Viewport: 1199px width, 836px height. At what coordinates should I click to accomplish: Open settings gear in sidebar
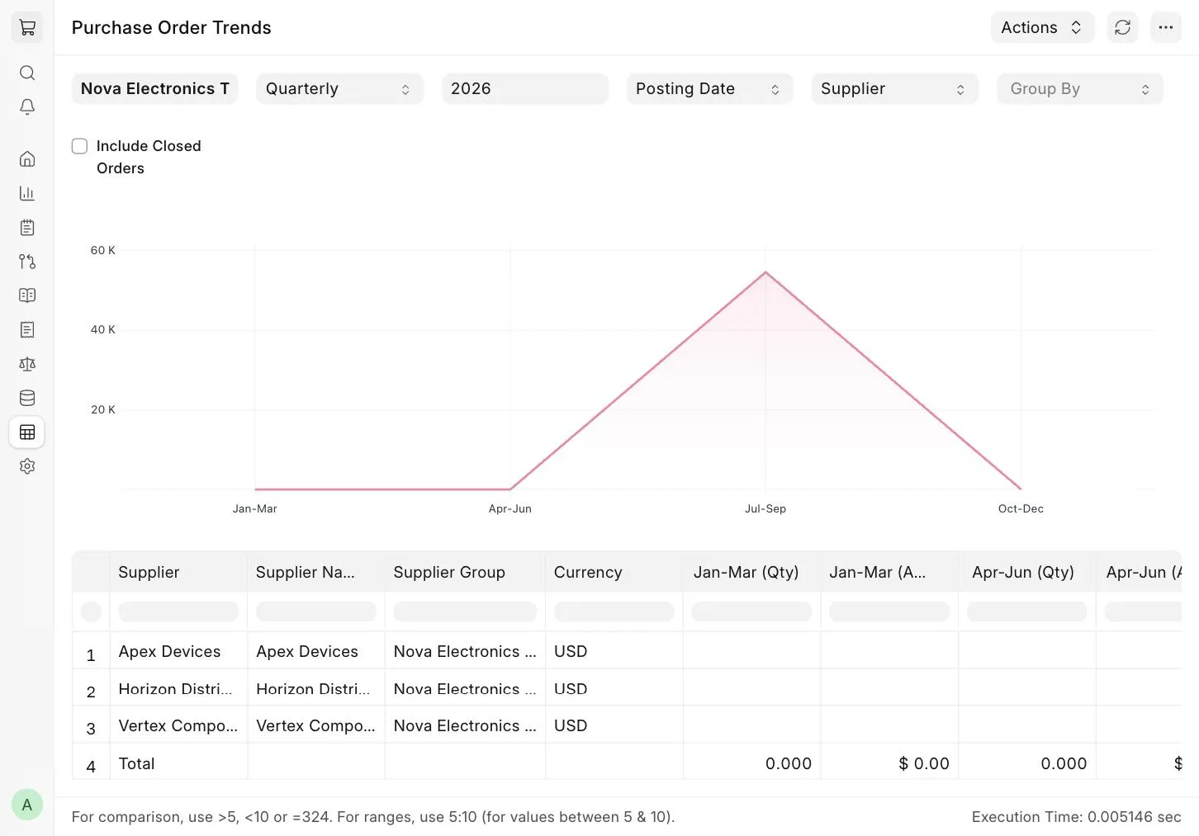click(27, 466)
